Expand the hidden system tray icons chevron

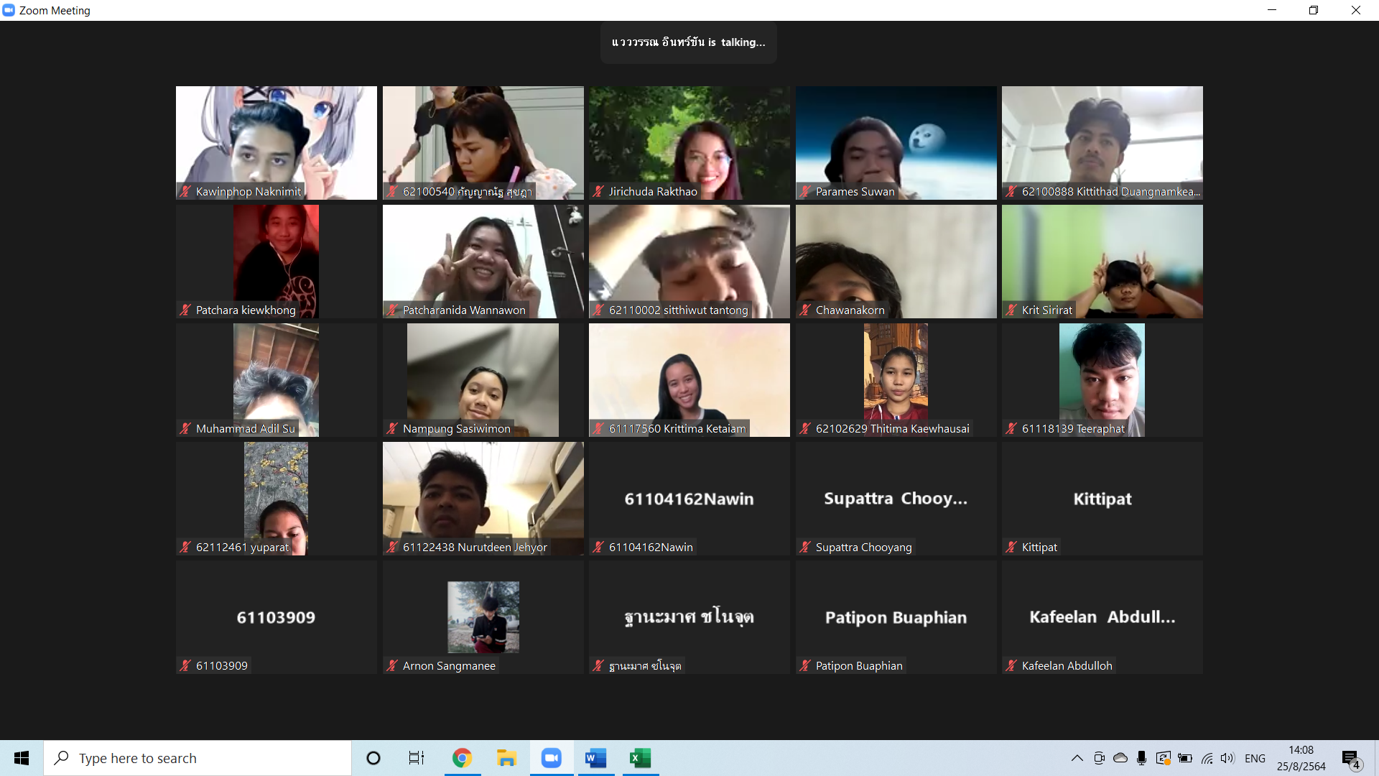(1077, 758)
